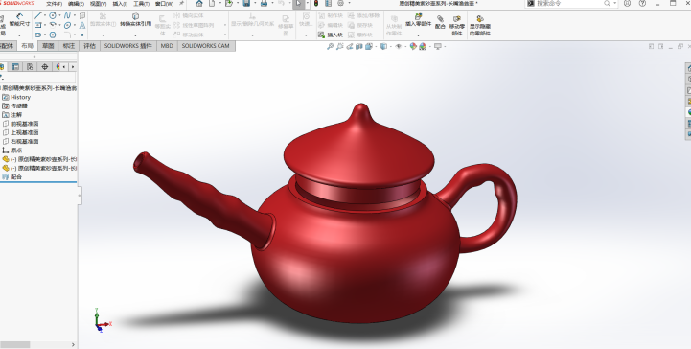This screenshot has width=691, height=349.
Task: Select the History tree item
Action: click(16, 97)
